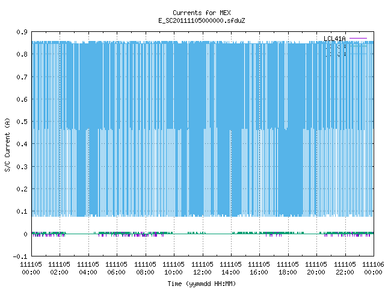Click the x-axis time label '14:00'
The height and width of the screenshot is (289, 385).
point(230,272)
